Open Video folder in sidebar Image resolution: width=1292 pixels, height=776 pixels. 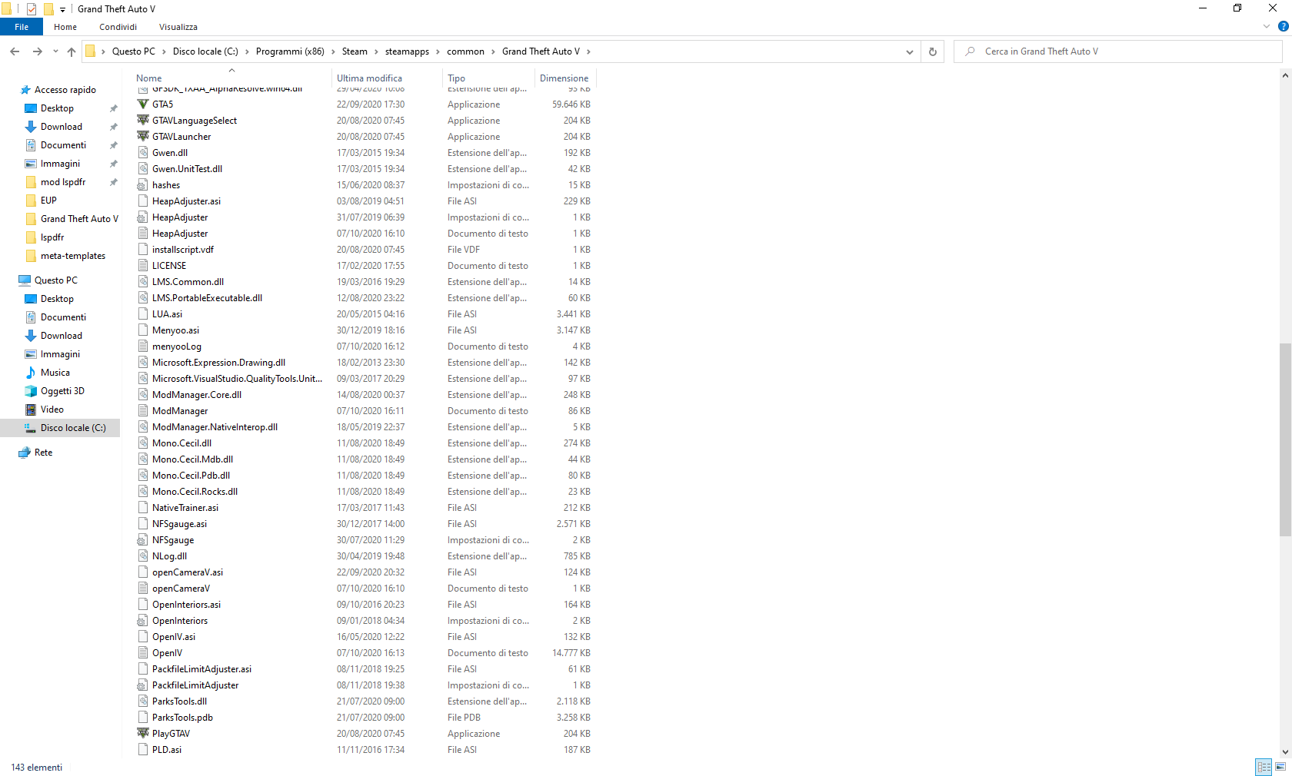click(x=52, y=410)
